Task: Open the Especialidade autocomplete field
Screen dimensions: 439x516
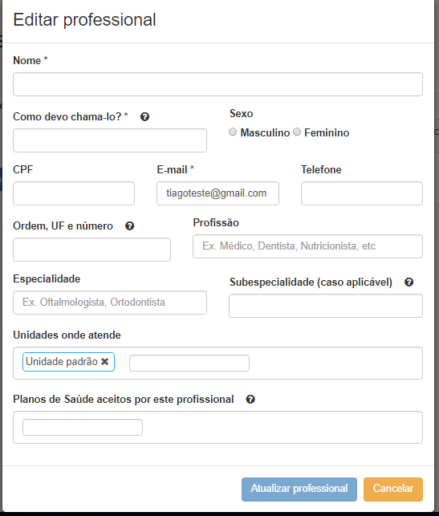Action: click(110, 303)
